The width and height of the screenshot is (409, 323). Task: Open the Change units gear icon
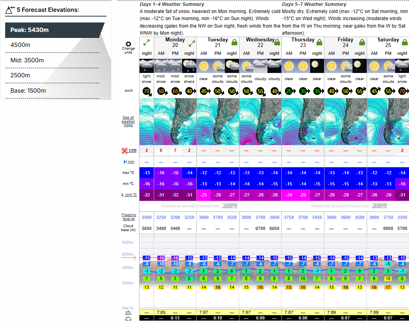128,44
